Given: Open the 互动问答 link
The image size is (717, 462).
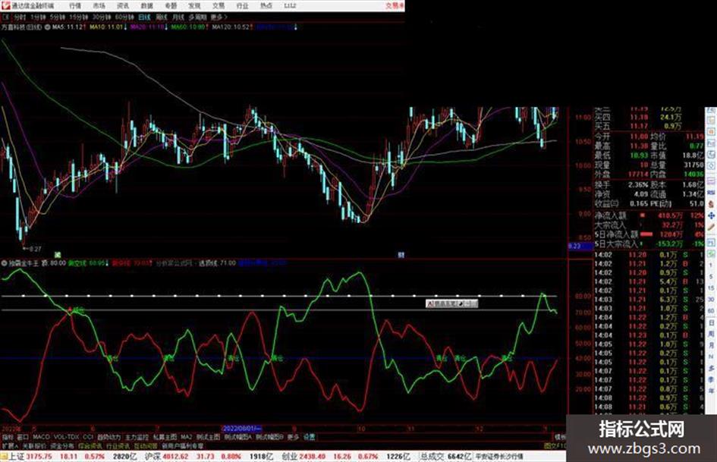Looking at the screenshot, I should click(146, 445).
